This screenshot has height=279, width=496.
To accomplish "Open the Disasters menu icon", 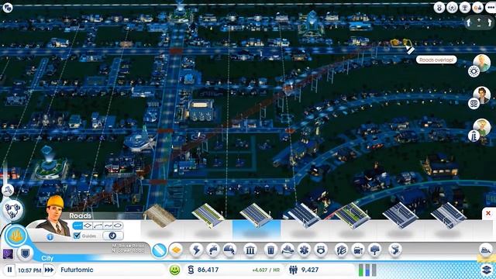I will click(x=394, y=250).
